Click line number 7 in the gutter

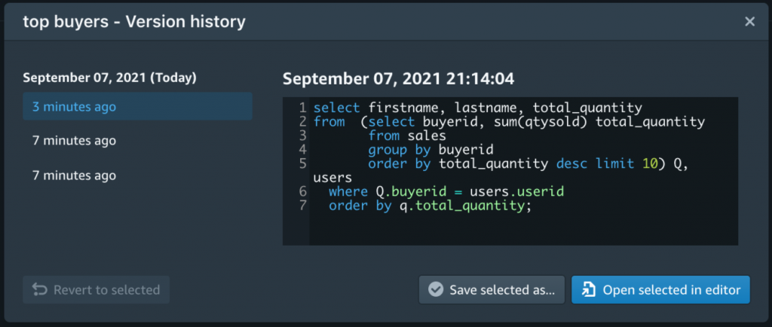pos(302,206)
